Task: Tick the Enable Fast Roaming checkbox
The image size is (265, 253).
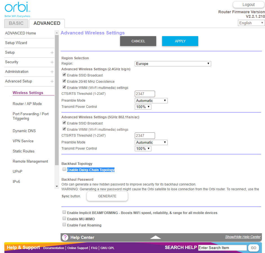Action: (x=64, y=225)
